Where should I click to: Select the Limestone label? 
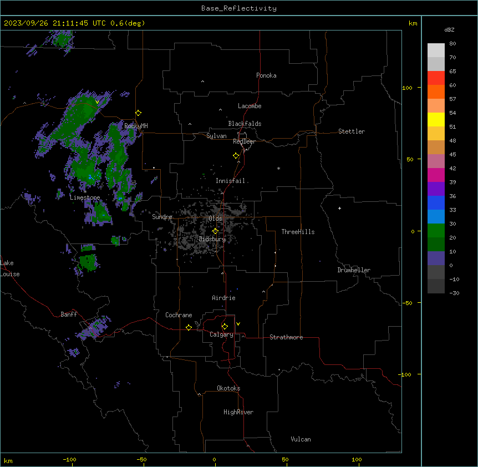(85, 197)
